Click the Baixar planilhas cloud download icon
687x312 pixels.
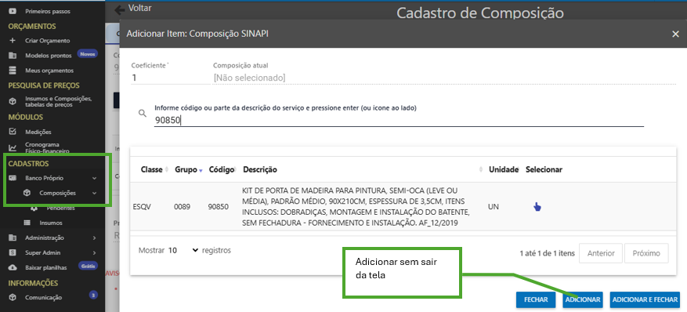tap(13, 267)
